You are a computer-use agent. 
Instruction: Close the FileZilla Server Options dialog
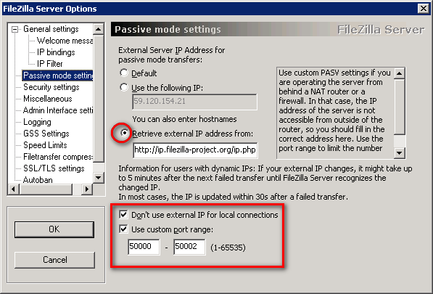[424, 9]
